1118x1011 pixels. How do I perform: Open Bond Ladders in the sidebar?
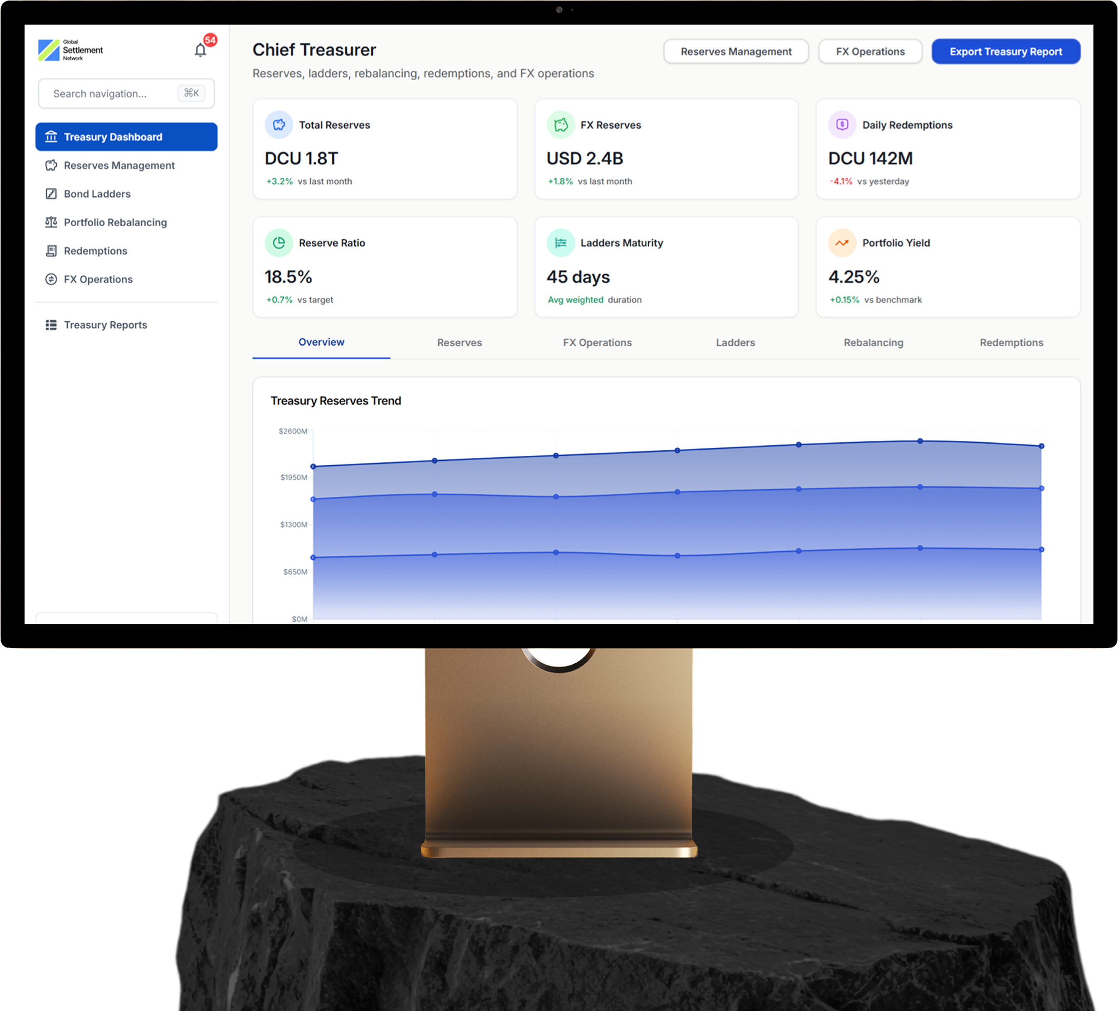point(97,194)
